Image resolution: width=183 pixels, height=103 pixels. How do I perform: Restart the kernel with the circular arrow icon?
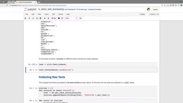pyautogui.click(x=62, y=18)
